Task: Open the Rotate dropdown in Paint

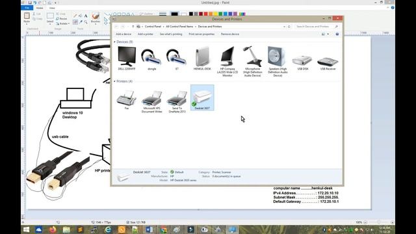Action: pos(62,23)
